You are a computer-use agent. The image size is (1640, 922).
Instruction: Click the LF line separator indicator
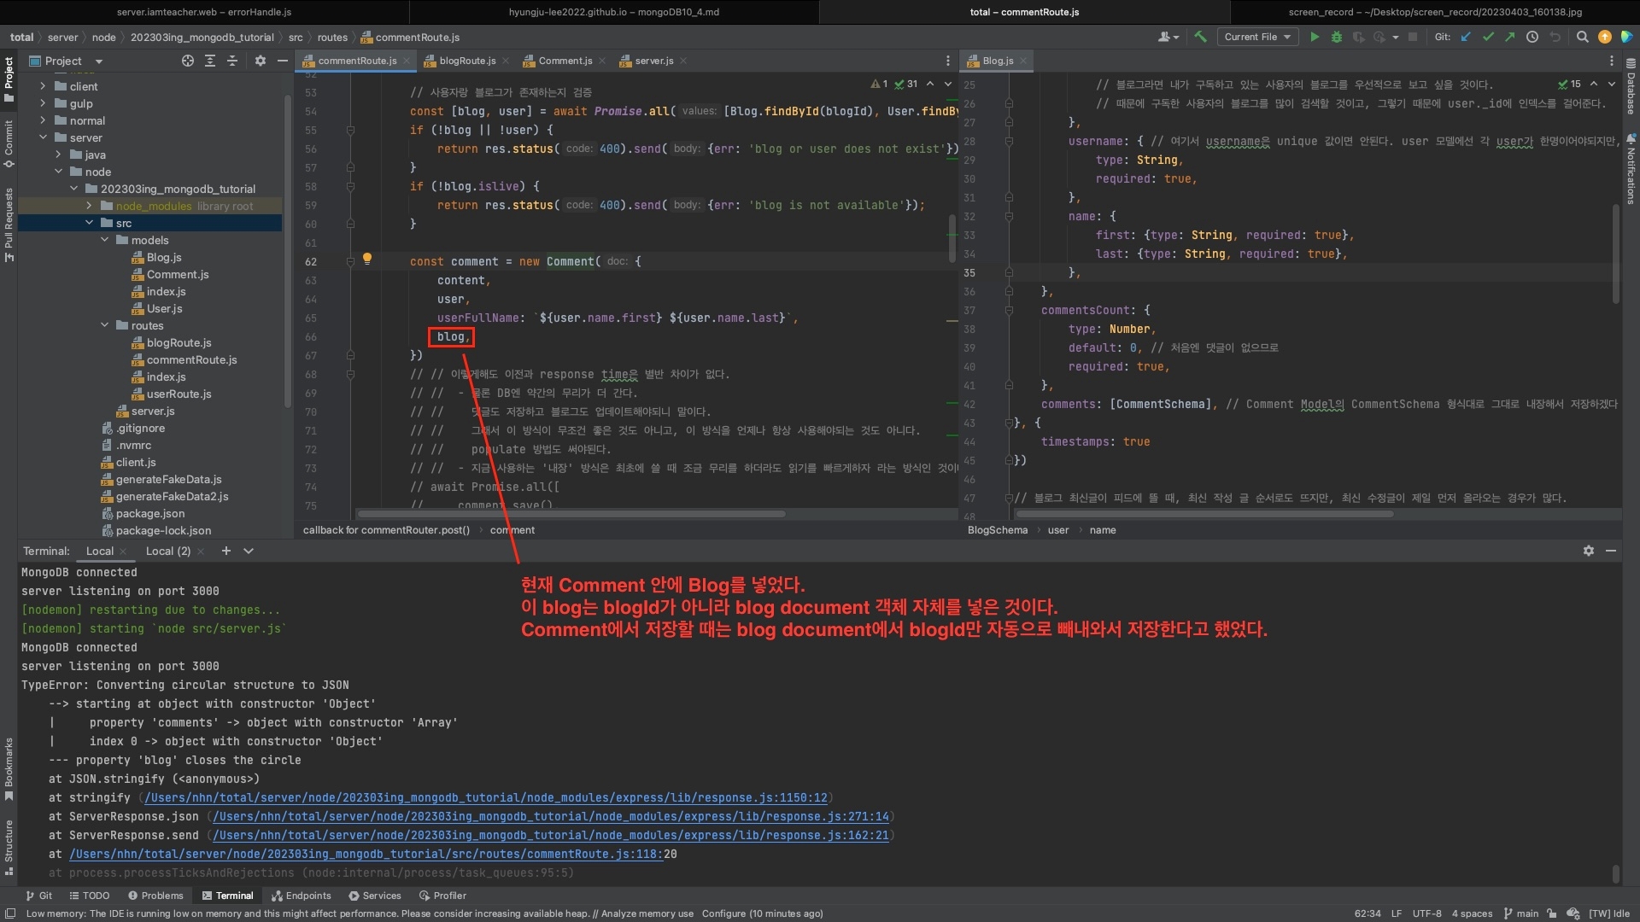pyautogui.click(x=1396, y=913)
